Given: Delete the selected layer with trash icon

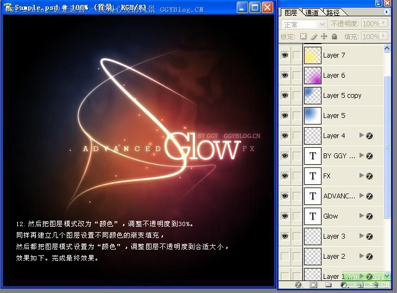Looking at the screenshot, I should 376,285.
